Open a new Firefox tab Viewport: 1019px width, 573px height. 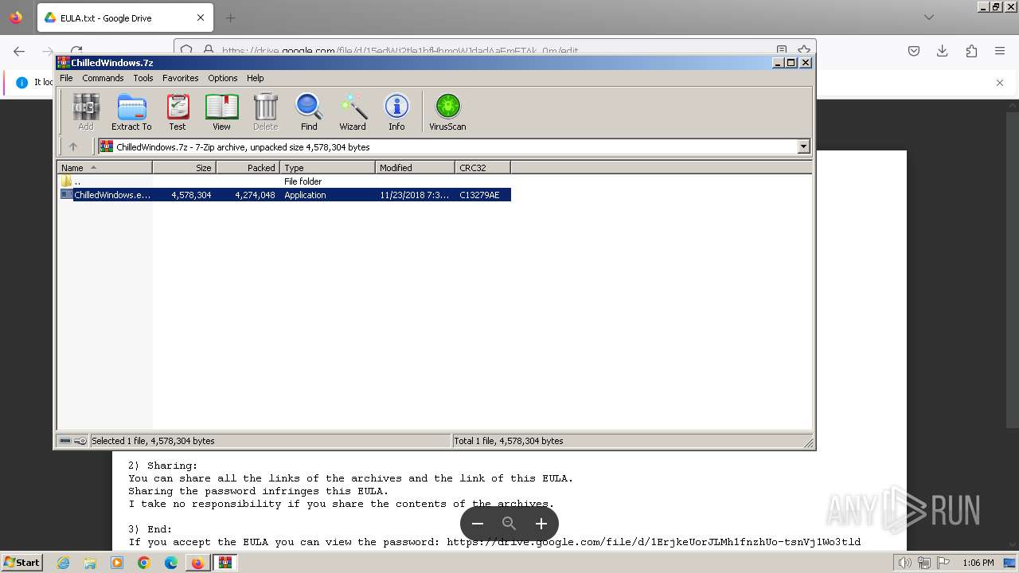tap(230, 18)
